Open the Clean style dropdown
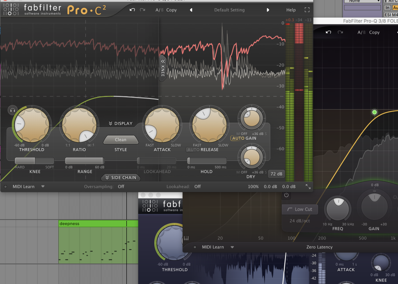 point(120,140)
